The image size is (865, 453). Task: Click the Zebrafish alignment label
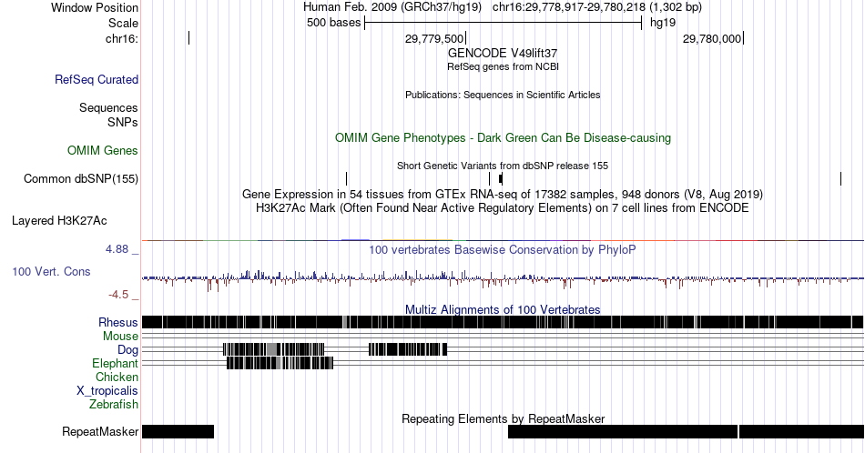114,404
